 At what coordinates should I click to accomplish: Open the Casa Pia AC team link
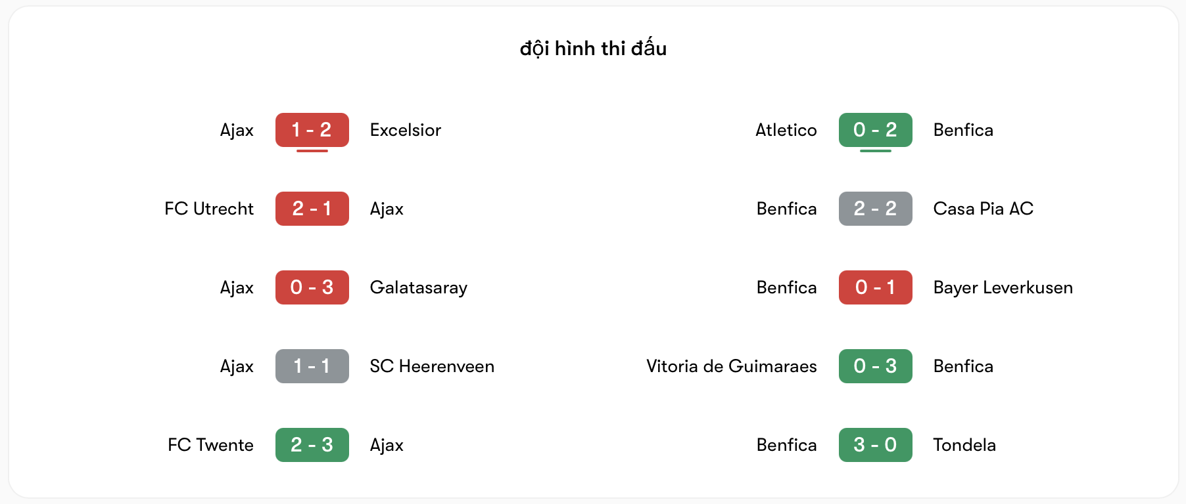click(x=983, y=209)
